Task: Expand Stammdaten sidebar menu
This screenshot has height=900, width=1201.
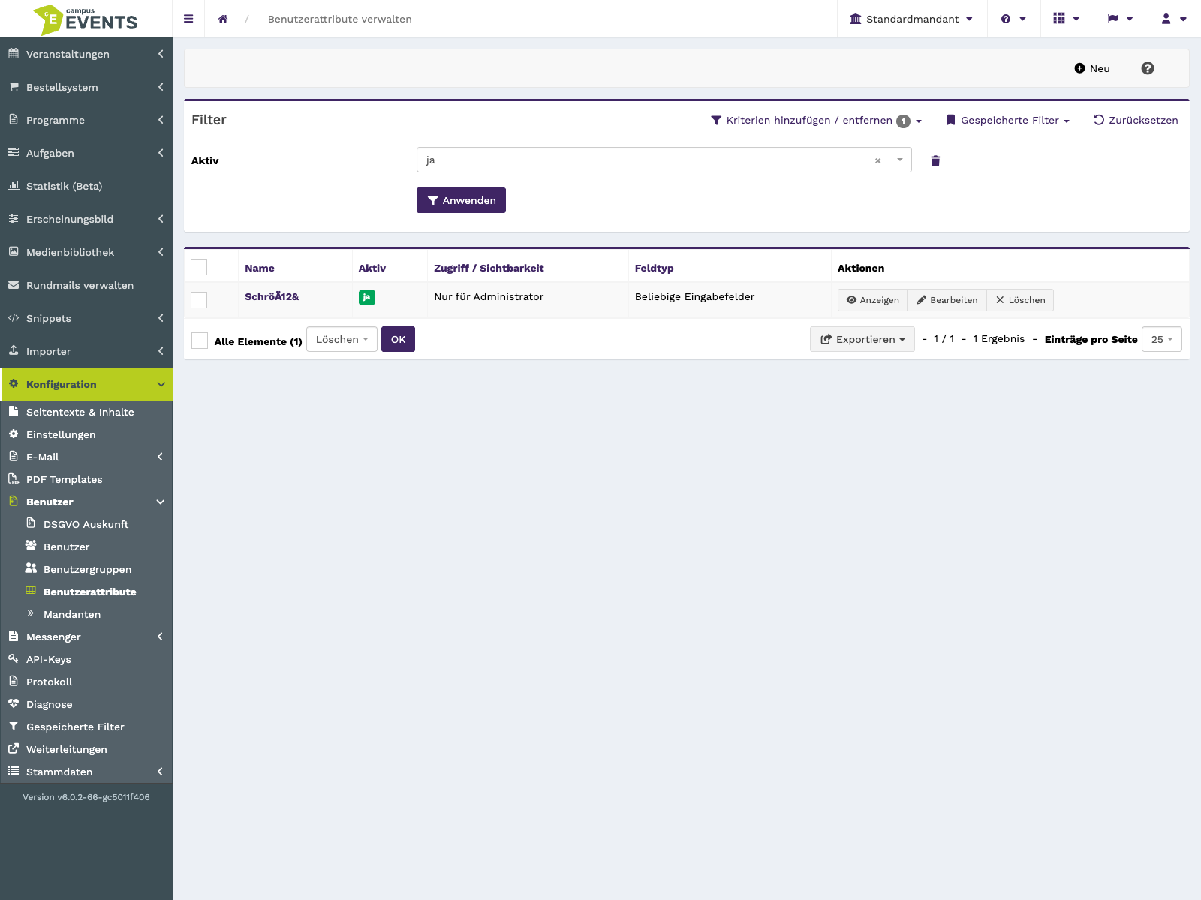Action: (86, 772)
